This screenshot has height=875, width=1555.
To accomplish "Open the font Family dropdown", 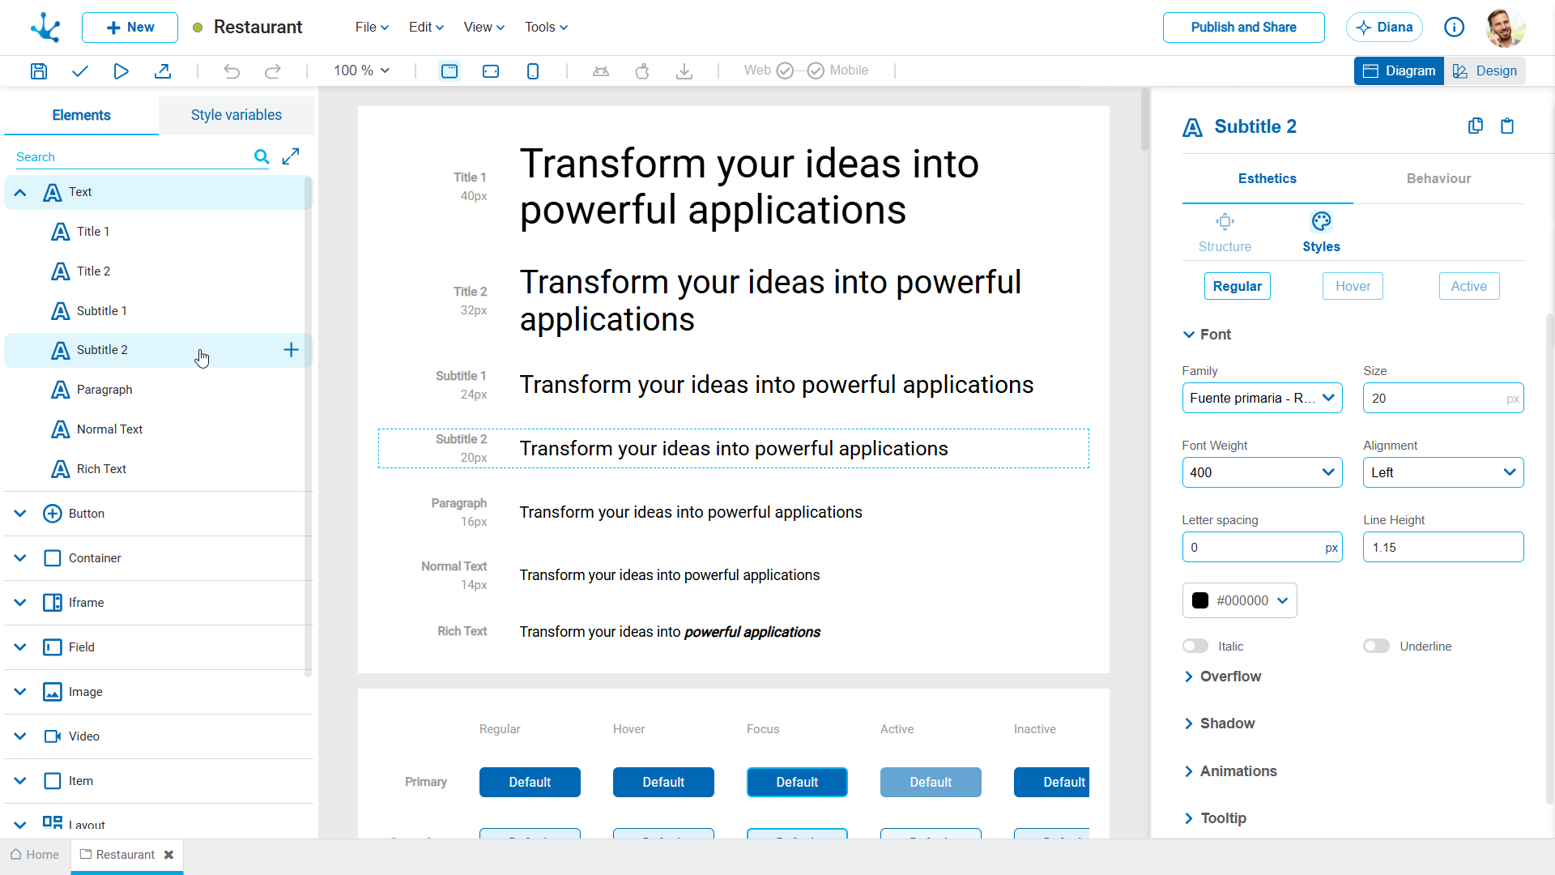I will click(x=1262, y=398).
